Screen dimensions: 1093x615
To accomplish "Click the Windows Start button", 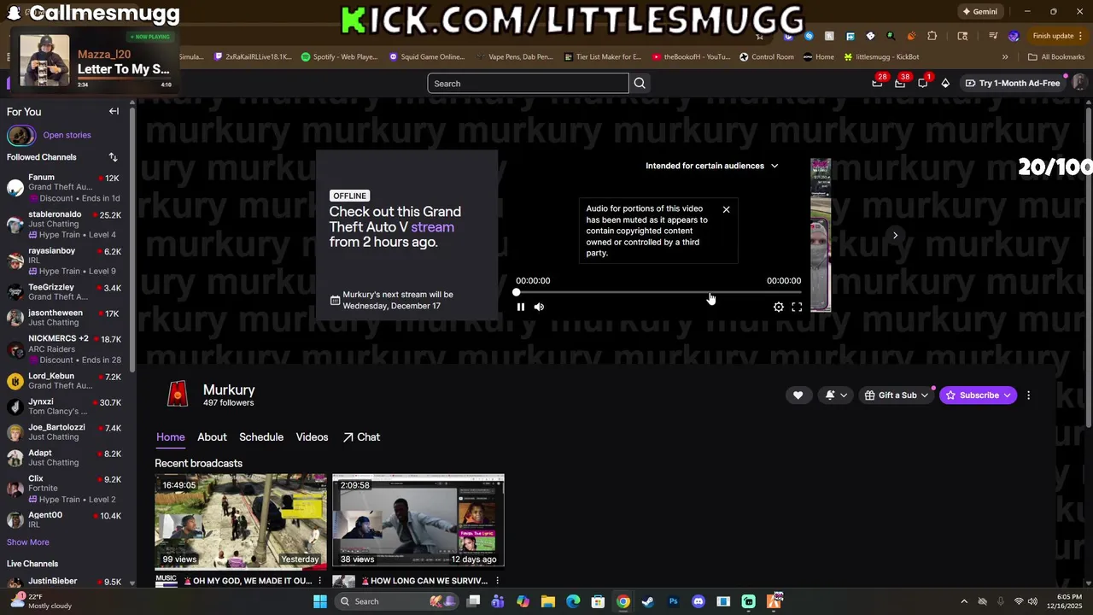I will (x=320, y=601).
